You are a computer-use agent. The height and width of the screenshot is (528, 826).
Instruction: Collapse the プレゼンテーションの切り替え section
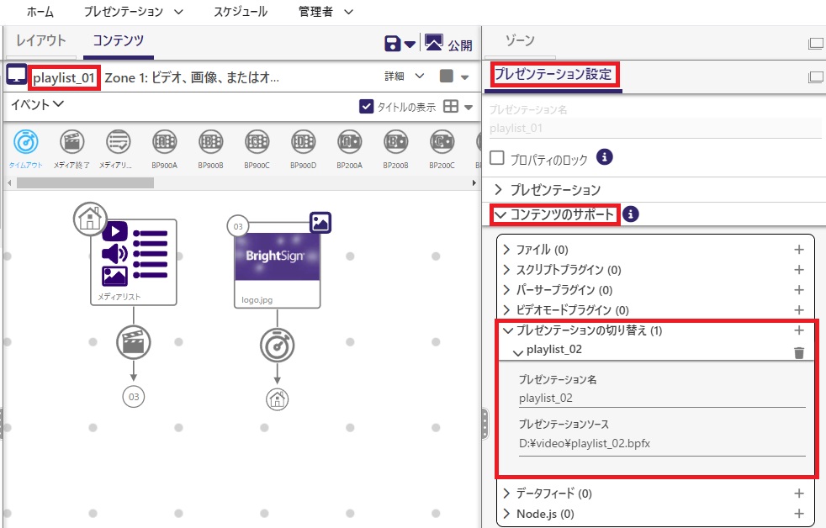pyautogui.click(x=507, y=330)
